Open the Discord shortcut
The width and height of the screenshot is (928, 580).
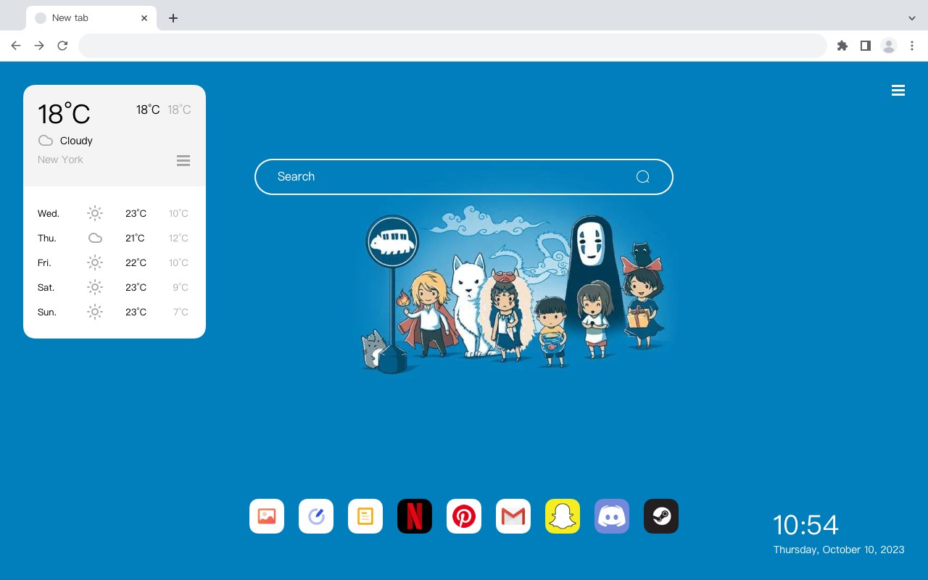612,516
